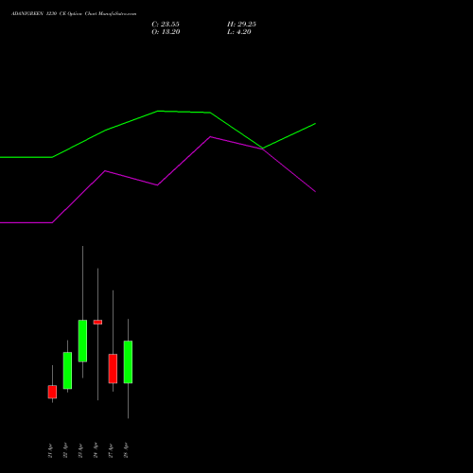Click the 23 Apr date label

click(x=80, y=450)
